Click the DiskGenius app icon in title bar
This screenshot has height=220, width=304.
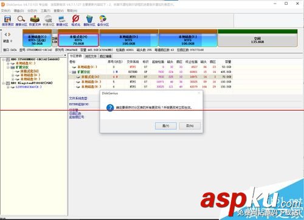(x=3, y=4)
